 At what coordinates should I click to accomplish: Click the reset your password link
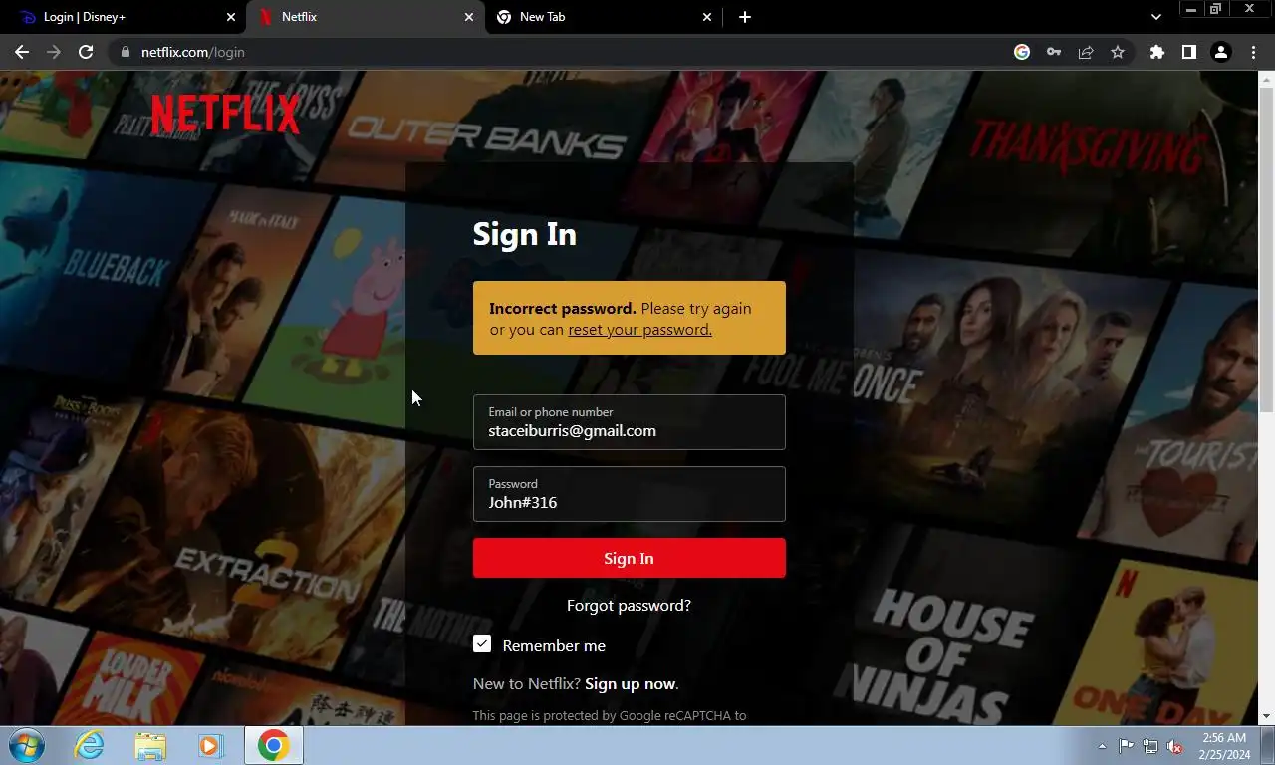(x=639, y=330)
